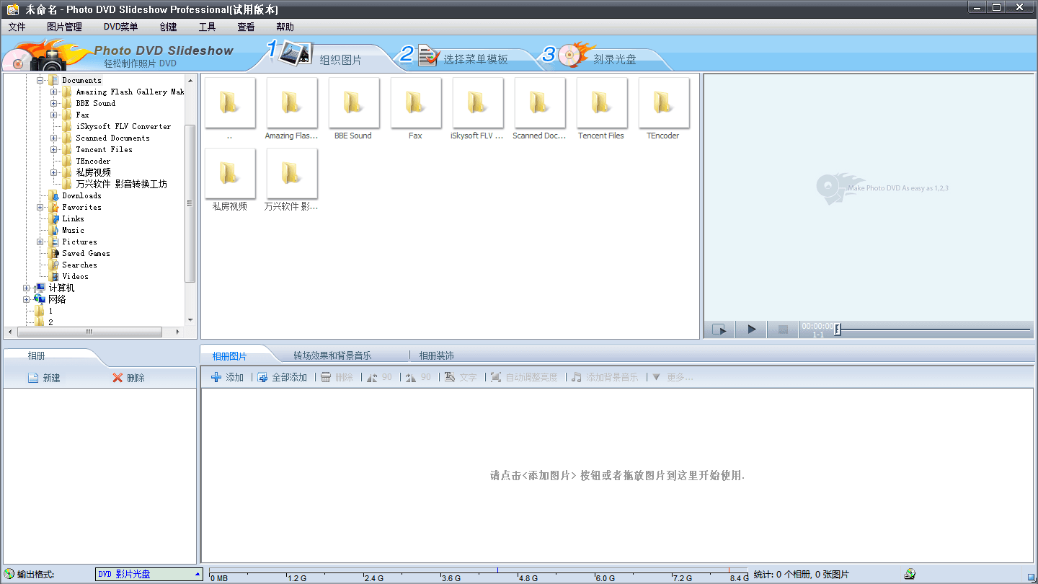Click the add background music (添加背景音乐) icon
The image size is (1038, 584).
pos(577,377)
